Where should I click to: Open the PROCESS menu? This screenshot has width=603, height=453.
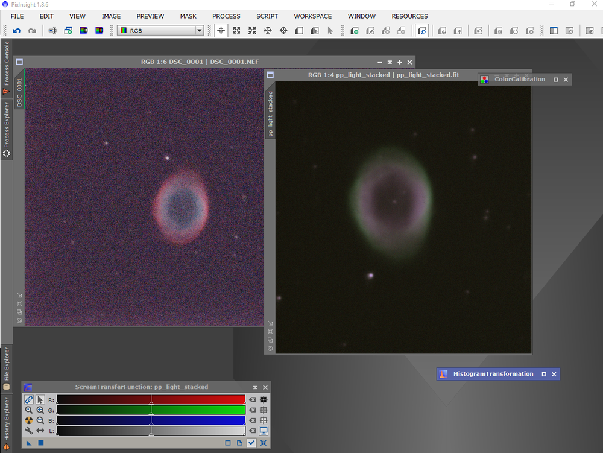226,16
